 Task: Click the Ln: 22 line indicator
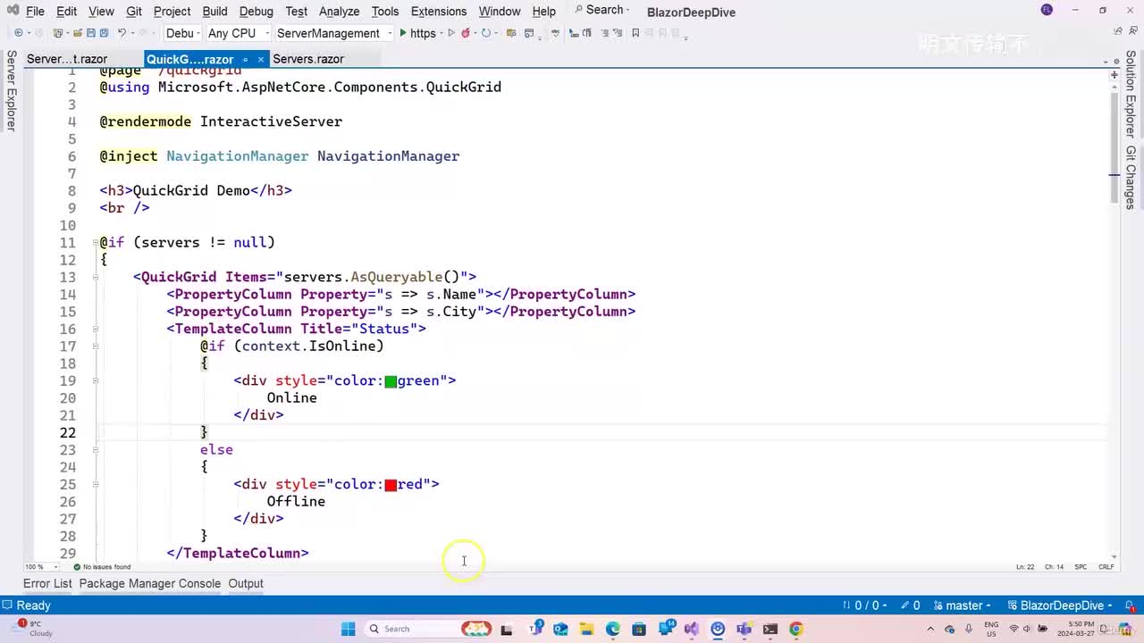pos(1025,567)
